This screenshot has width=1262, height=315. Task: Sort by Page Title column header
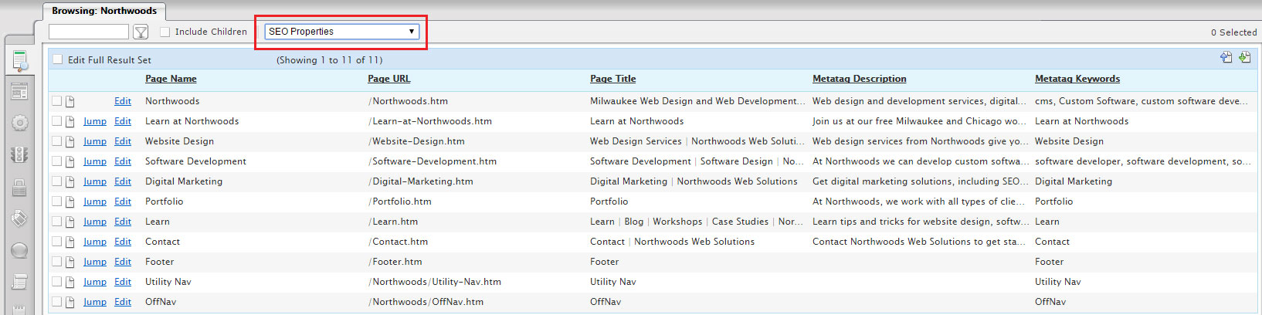pyautogui.click(x=613, y=79)
